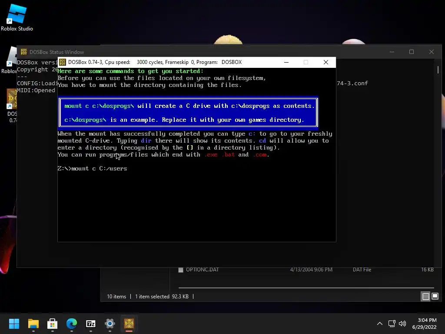
Task: Open Settings gear from the taskbar
Action: coord(110,324)
